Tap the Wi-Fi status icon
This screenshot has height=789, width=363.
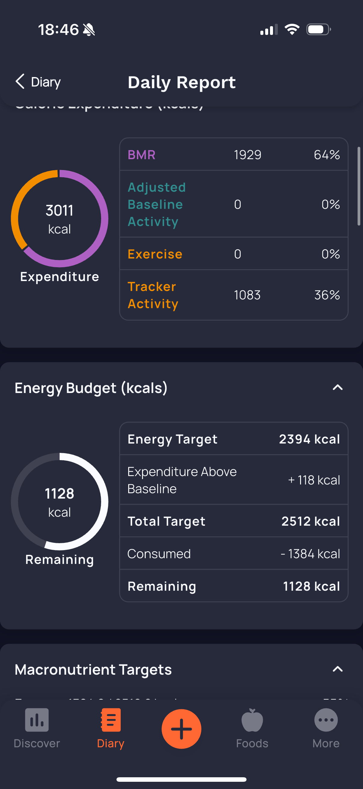(292, 29)
